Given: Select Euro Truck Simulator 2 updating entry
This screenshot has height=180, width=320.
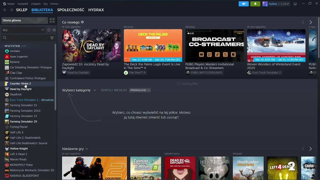Looking at the screenshot, I should (27, 100).
